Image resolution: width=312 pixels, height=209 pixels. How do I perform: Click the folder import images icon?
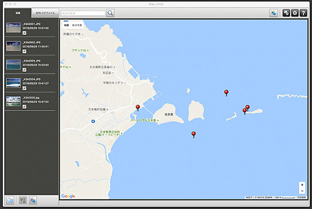(x=10, y=200)
